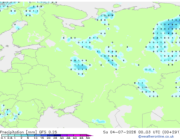Click legend value "30"
Screen dimensions: 180x139
pyautogui.click(x=62, y=138)
